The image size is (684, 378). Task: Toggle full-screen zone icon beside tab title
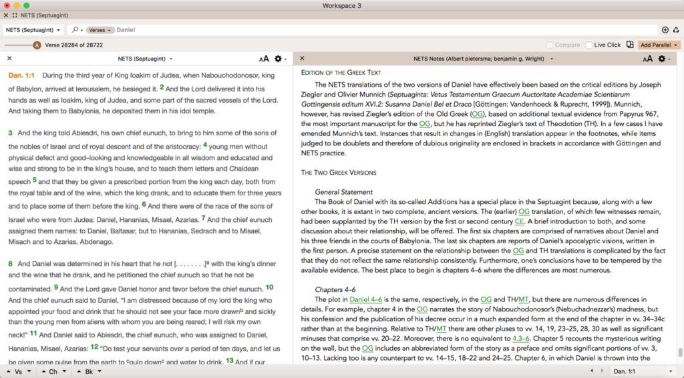click(x=15, y=15)
